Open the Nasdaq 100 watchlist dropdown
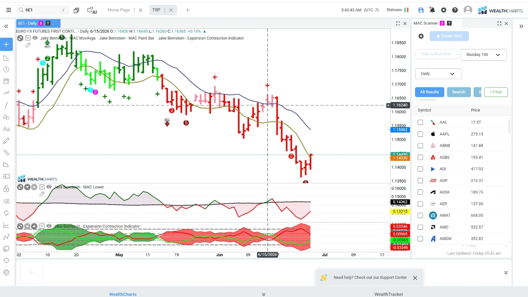The height and width of the screenshot is (297, 528). (x=483, y=55)
